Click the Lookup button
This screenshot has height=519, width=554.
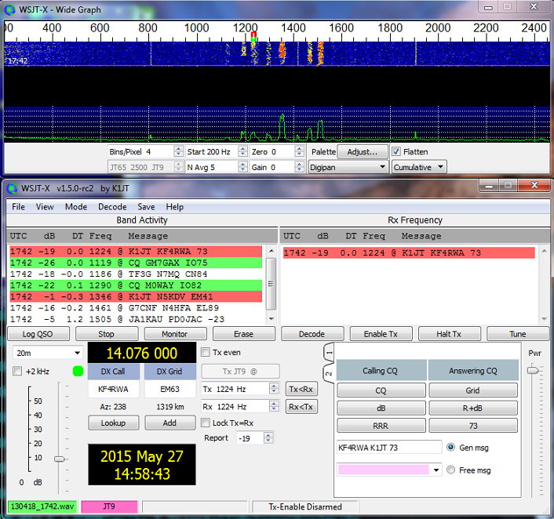[114, 423]
